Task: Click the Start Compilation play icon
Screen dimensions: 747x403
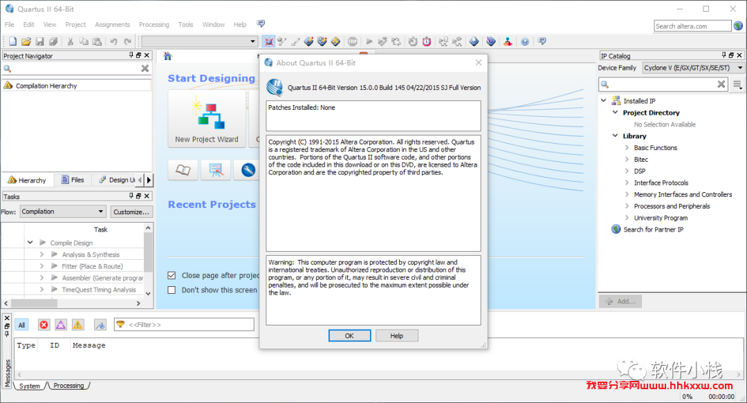Action: (369, 42)
